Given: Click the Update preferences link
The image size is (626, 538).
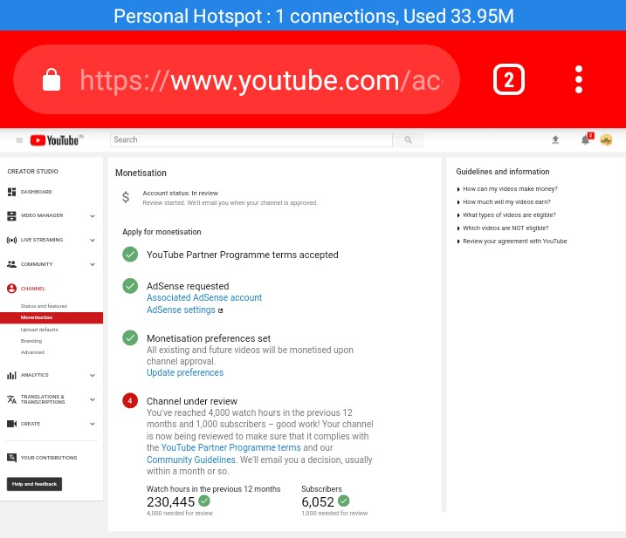Looking at the screenshot, I should click(185, 372).
